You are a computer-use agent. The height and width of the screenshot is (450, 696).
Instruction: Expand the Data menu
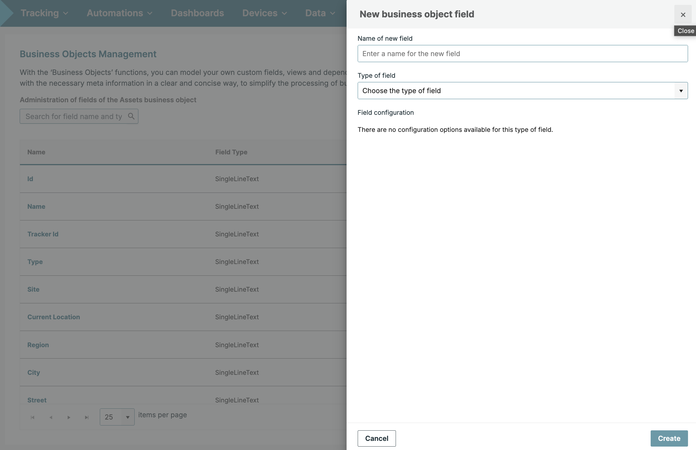click(x=320, y=13)
